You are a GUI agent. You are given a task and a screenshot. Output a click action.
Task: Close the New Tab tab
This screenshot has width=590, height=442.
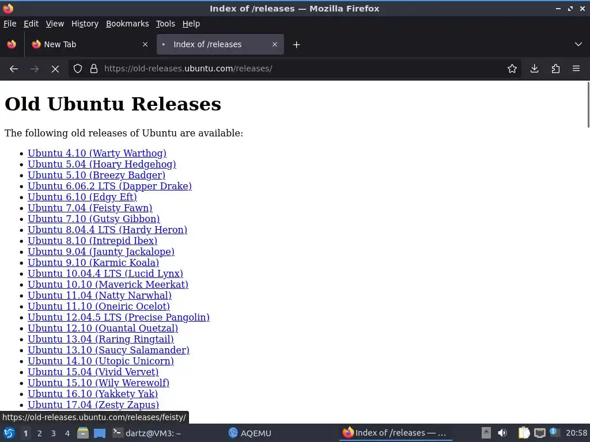(145, 44)
